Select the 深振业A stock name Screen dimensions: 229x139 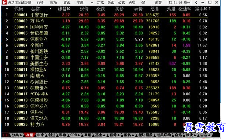(39, 39)
